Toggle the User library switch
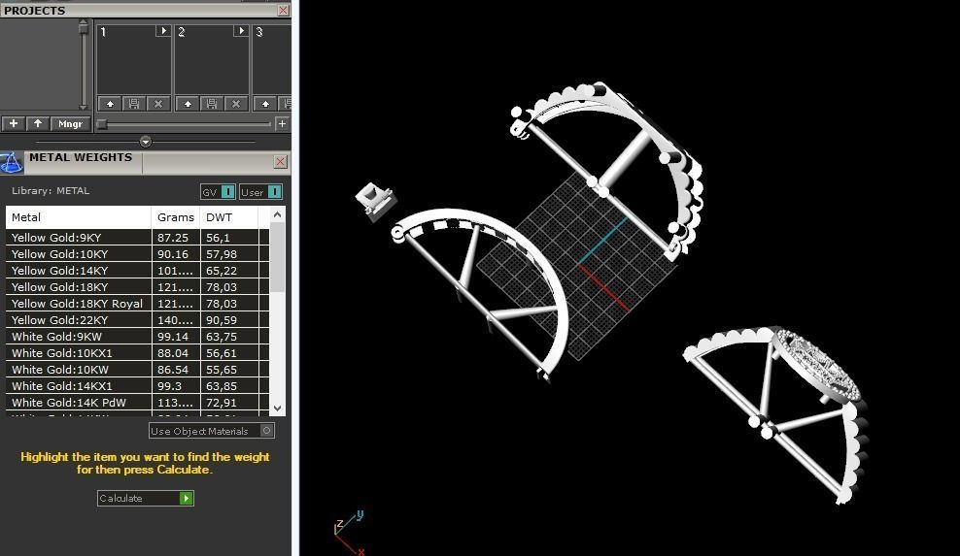Image resolution: width=960 pixels, height=556 pixels. tap(260, 192)
